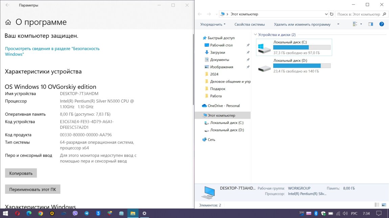Click Удалить или изменить программу
This screenshot has width=389, height=218.
click(302, 24)
